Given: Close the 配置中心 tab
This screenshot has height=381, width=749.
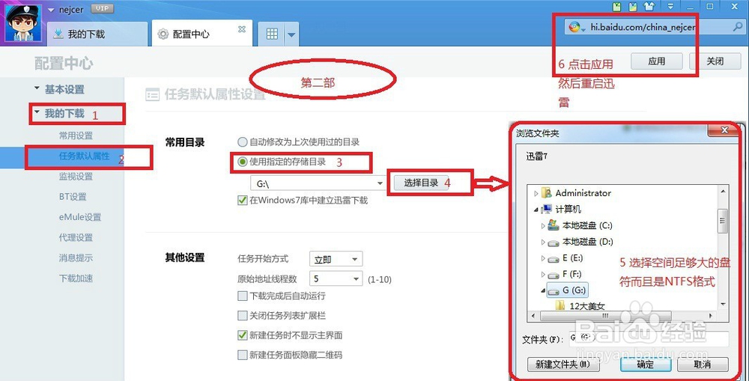Looking at the screenshot, I should point(242,29).
